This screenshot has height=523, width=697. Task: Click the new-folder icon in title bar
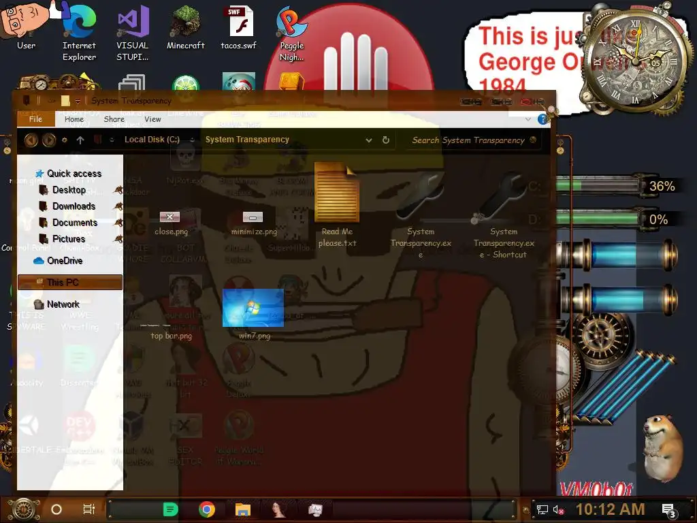65,101
